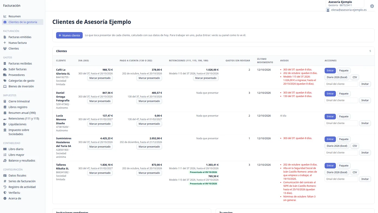Open settings gear icon in header
The image size is (378, 213).
tap(372, 6)
